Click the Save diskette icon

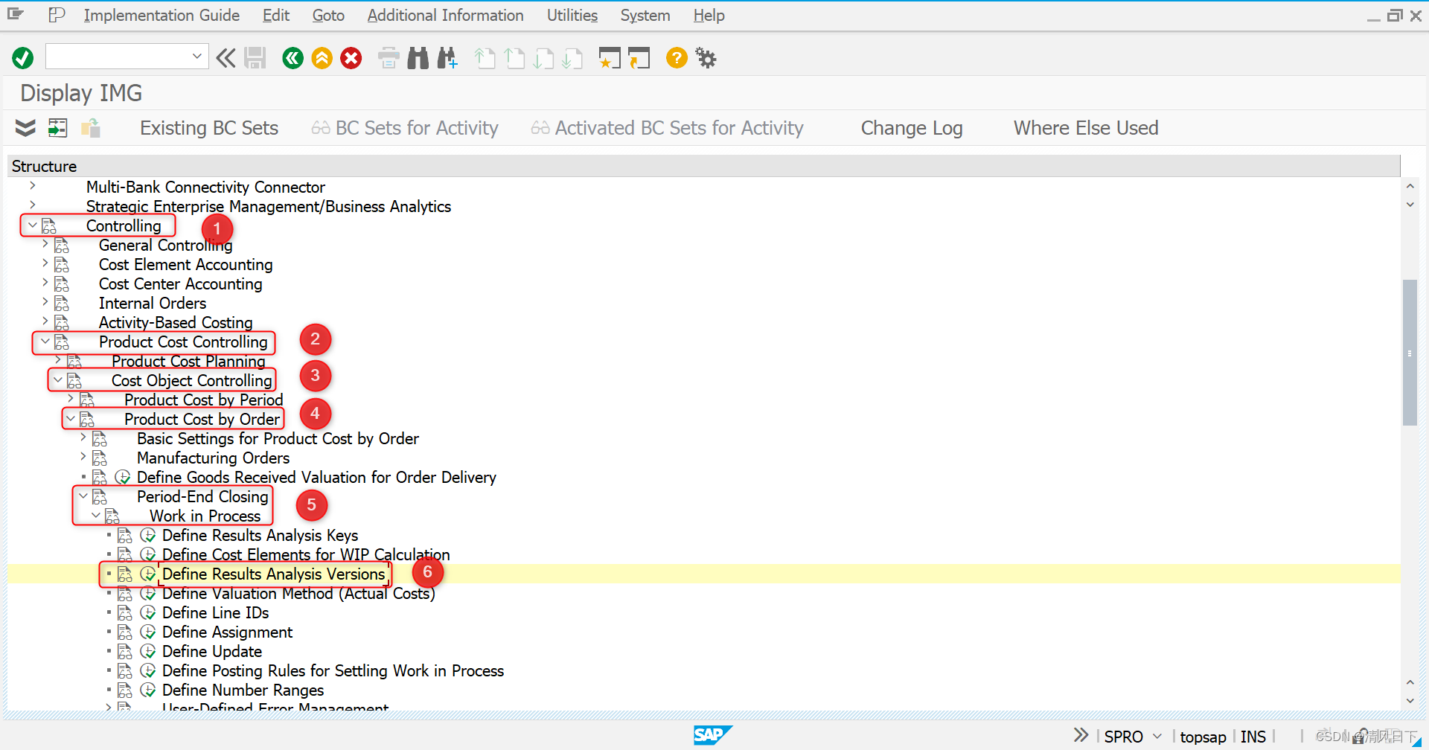(x=255, y=57)
